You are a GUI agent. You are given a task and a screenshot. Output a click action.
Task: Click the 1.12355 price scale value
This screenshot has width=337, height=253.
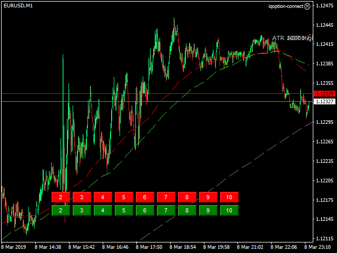click(x=325, y=83)
